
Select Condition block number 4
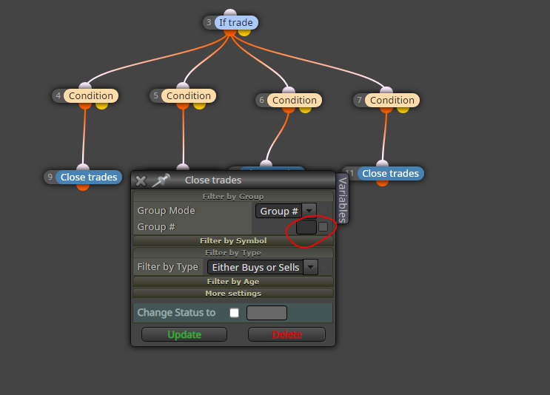click(91, 95)
